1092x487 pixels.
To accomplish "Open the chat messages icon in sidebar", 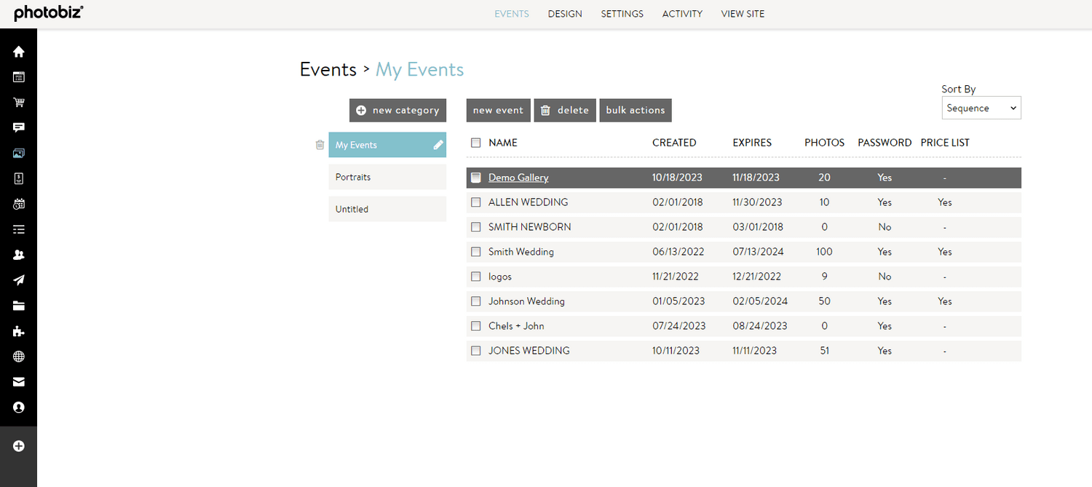I will point(19,127).
